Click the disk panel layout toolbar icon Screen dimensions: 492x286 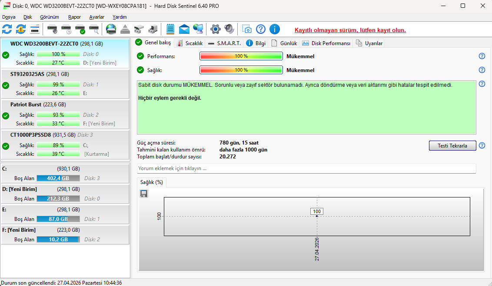pyautogui.click(x=34, y=29)
